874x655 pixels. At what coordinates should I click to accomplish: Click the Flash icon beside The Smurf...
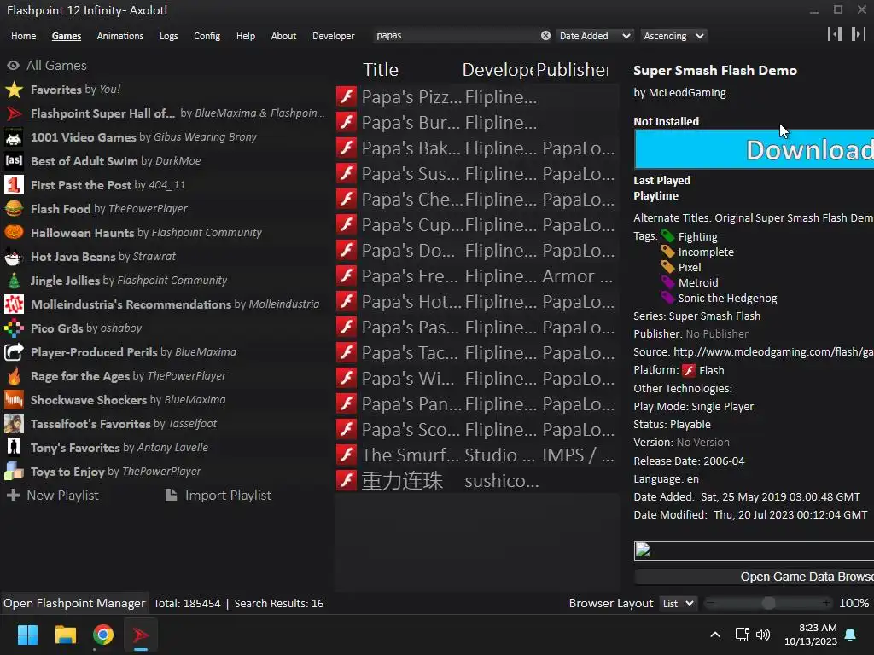pyautogui.click(x=347, y=455)
